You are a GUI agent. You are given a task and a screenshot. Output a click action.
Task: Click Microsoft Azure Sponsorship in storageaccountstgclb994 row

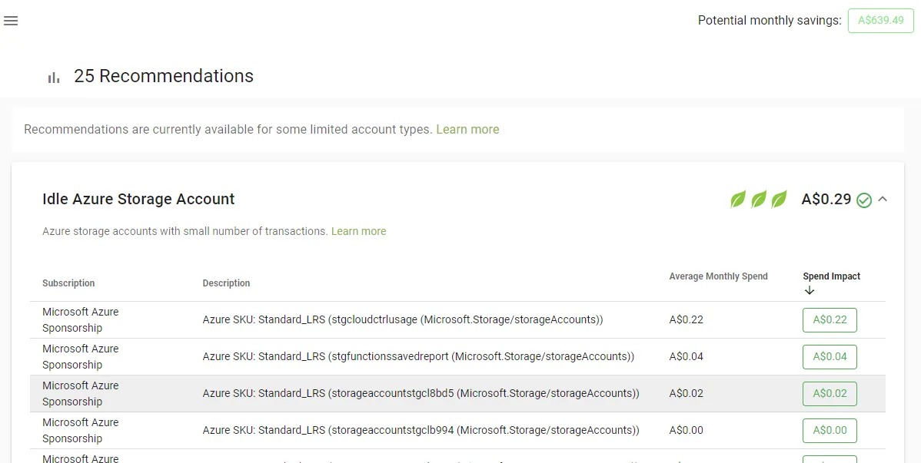pos(81,431)
